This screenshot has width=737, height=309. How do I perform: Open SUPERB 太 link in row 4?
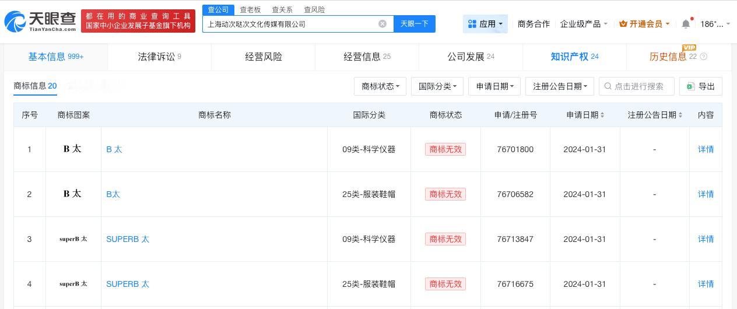pos(128,284)
